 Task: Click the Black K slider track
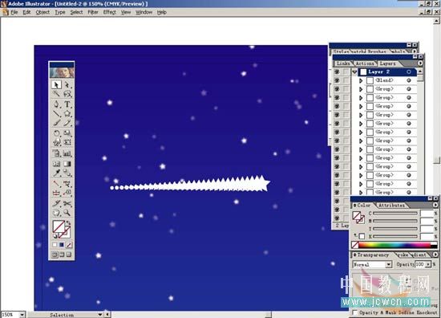click(x=395, y=236)
